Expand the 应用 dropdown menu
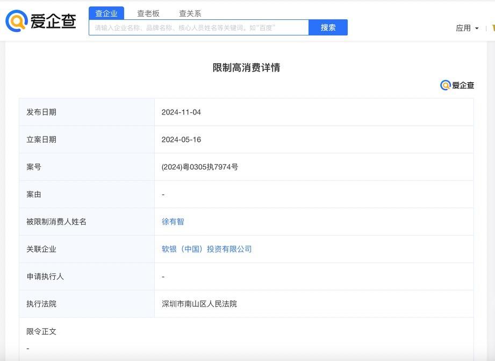This screenshot has width=495, height=361. (467, 28)
